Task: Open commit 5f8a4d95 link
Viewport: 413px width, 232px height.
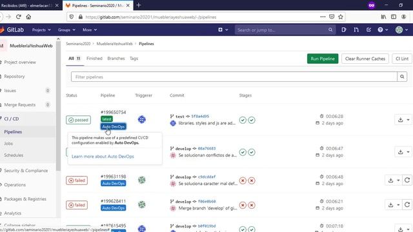Action: [200, 116]
